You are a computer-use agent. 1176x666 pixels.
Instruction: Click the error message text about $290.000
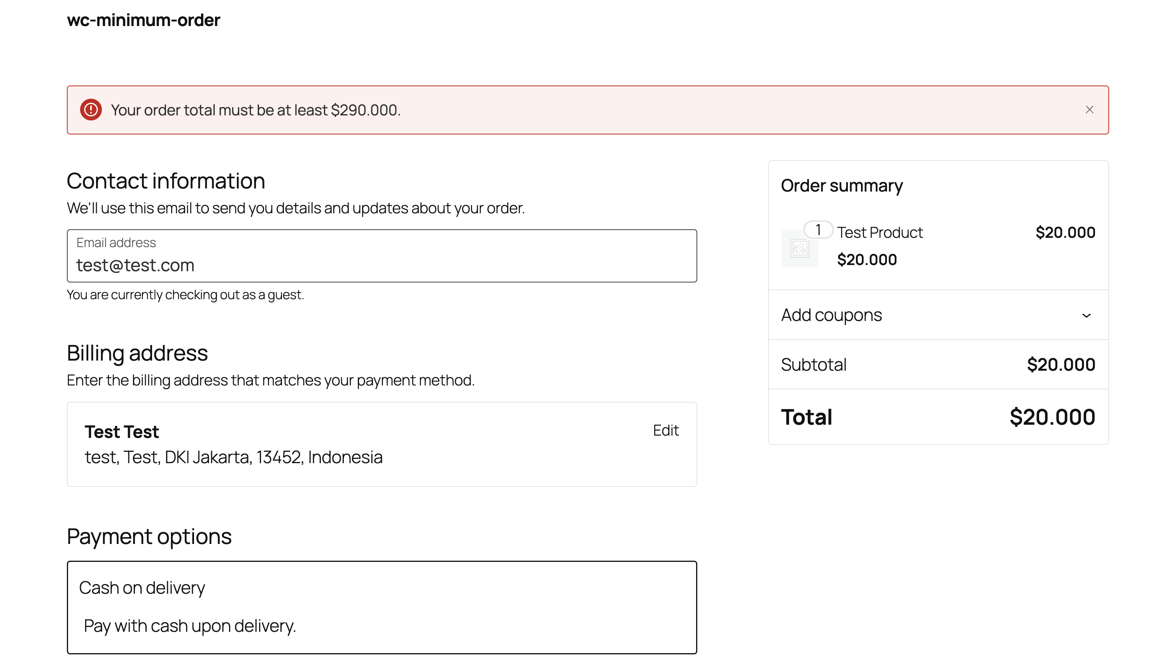pos(255,110)
